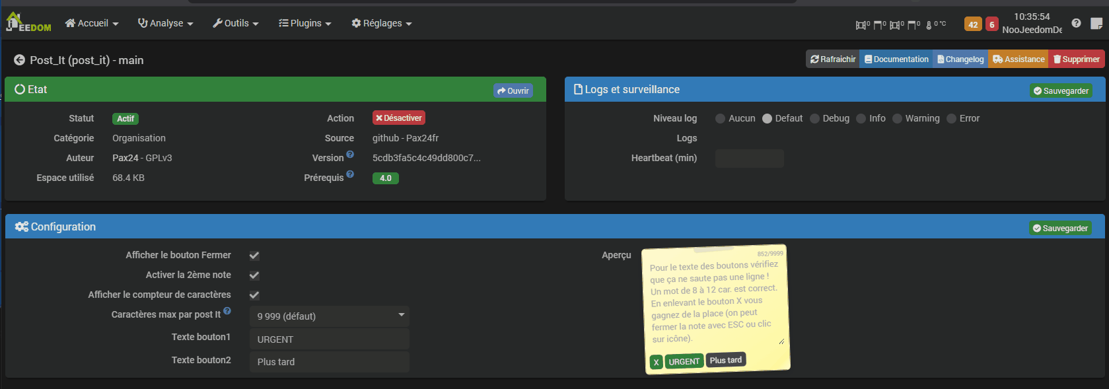Click the green X button on preview note

[656, 362]
